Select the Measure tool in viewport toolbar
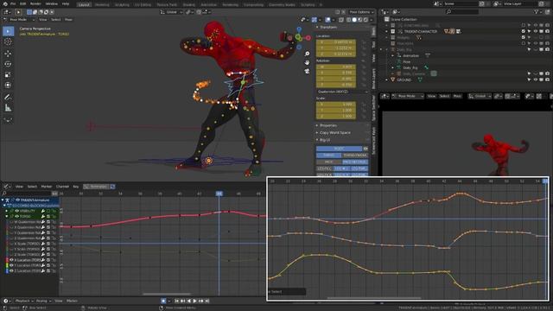Viewport: 553px width, 311px height. pyautogui.click(x=8, y=108)
